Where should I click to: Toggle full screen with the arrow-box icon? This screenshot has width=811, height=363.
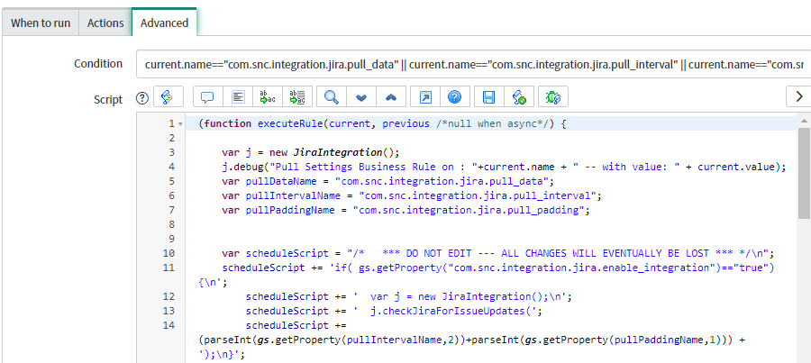click(x=425, y=96)
